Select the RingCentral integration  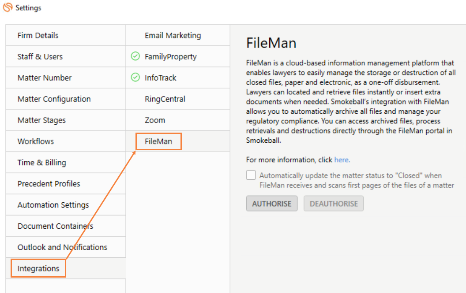178,99
